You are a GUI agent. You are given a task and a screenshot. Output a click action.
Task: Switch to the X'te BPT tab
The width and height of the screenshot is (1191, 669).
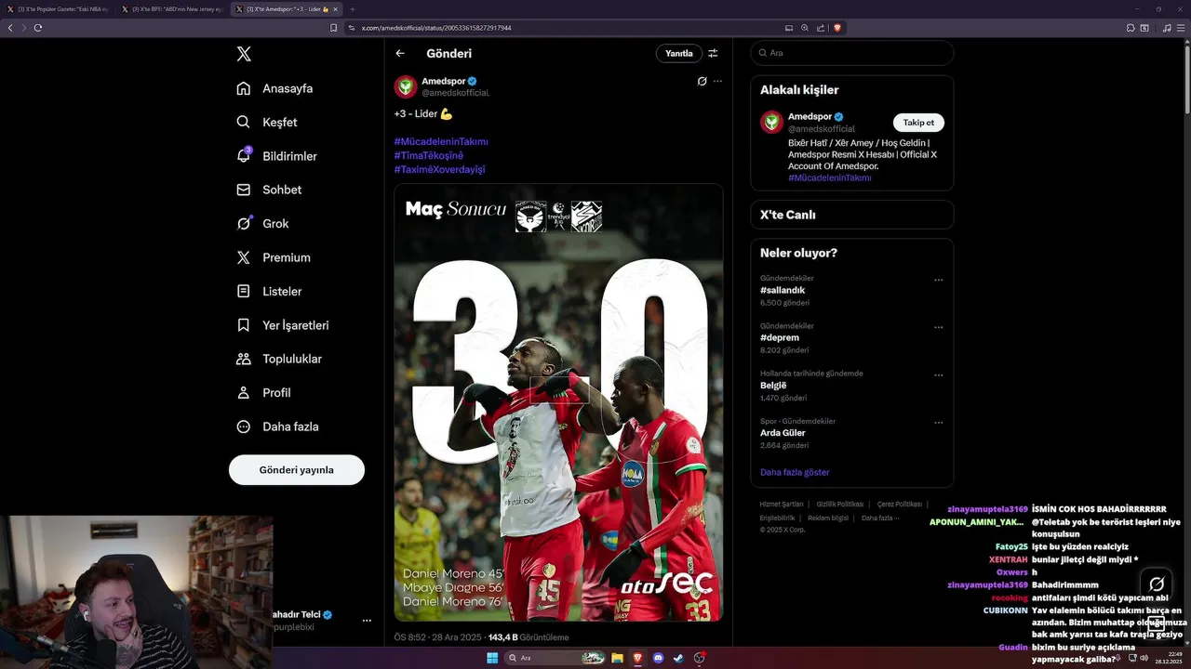pos(173,9)
